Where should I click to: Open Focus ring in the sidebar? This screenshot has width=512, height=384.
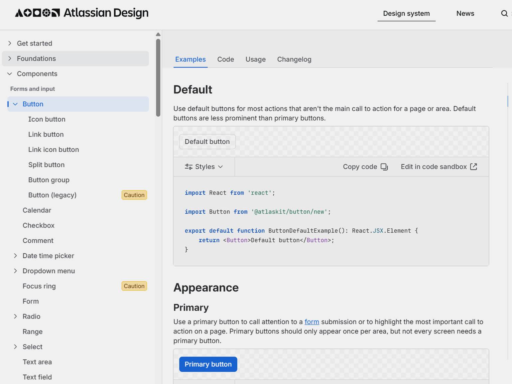(x=39, y=286)
